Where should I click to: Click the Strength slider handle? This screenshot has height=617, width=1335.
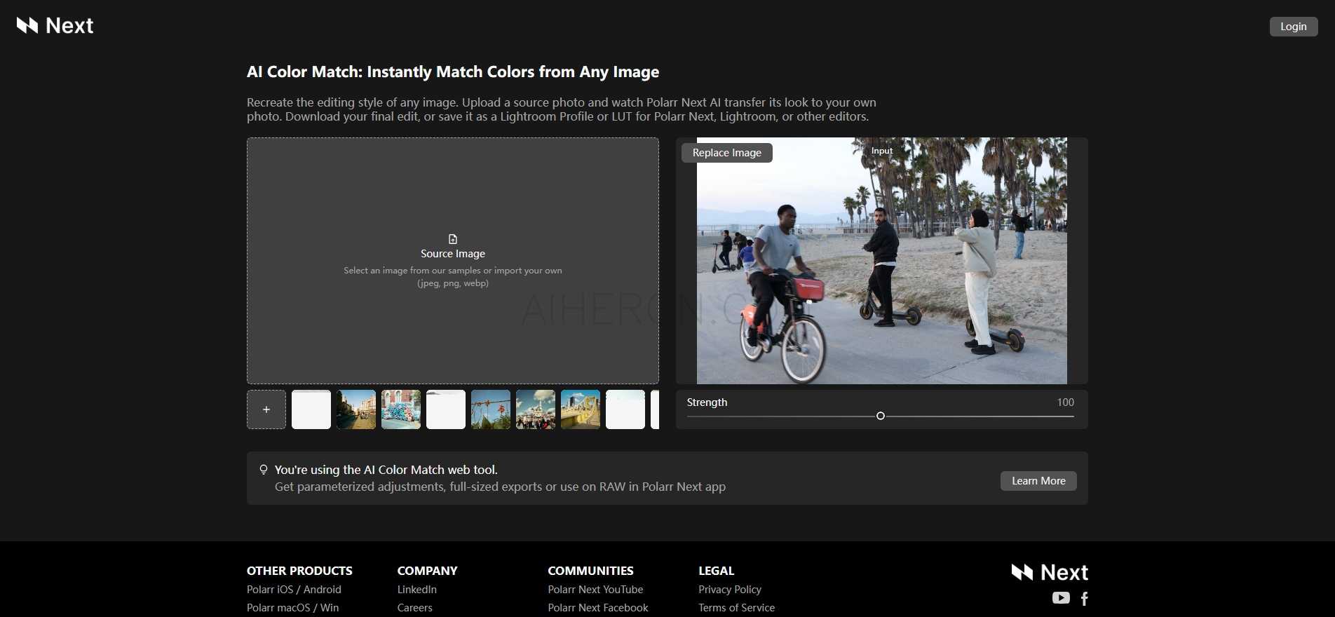tap(881, 416)
